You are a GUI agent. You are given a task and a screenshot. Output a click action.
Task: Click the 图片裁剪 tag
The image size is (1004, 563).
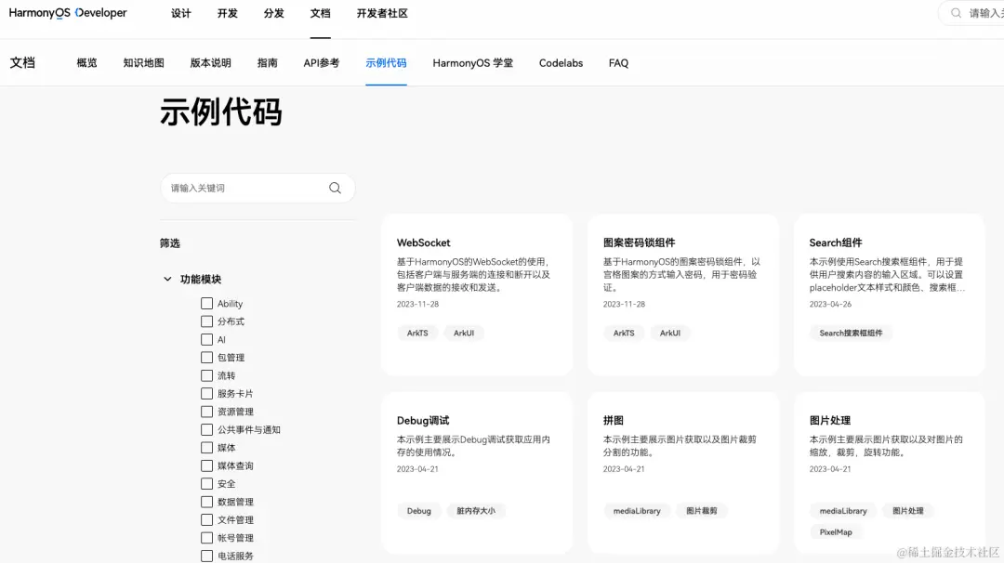click(x=702, y=511)
